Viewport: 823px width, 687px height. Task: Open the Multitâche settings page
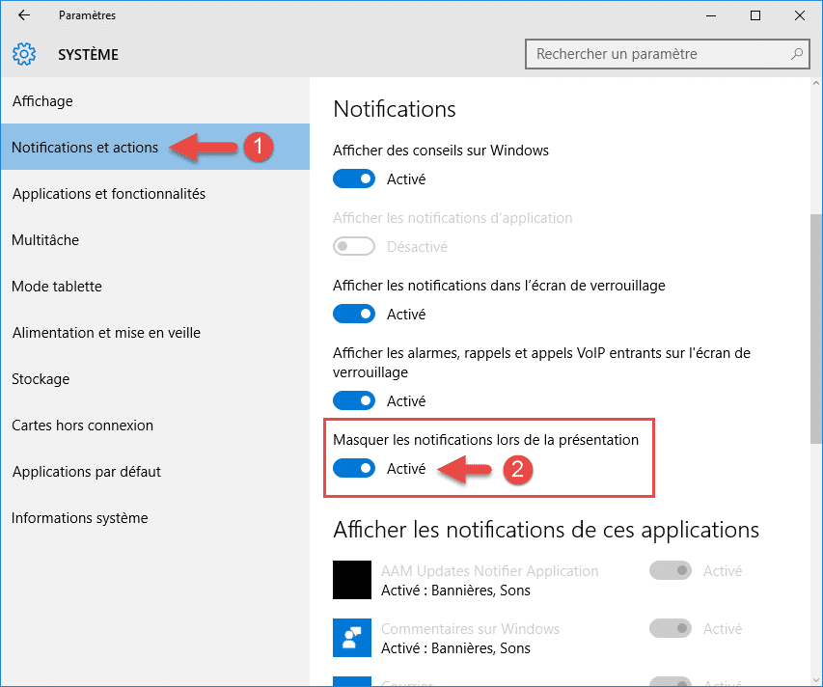(155, 240)
